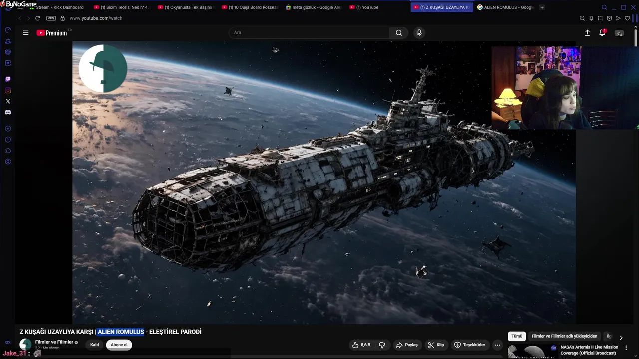Open Discord in the Opera sidebar

click(x=8, y=112)
